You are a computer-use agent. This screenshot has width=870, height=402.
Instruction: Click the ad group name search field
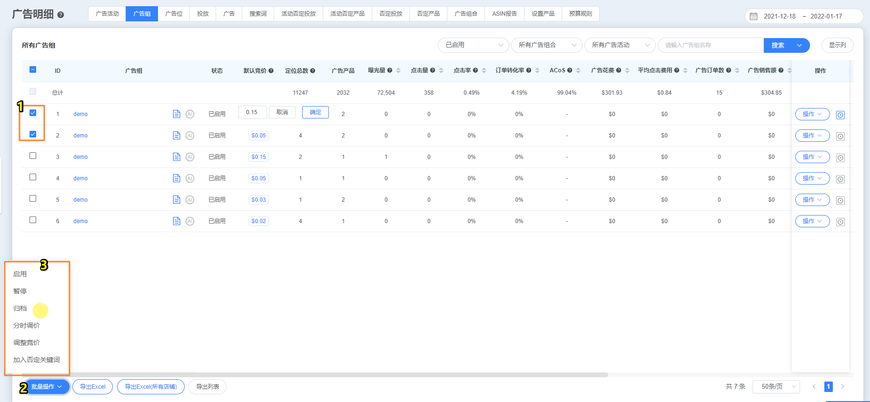[710, 45]
